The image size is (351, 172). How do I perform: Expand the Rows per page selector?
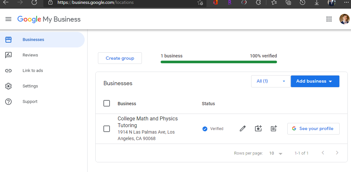pyautogui.click(x=276, y=153)
